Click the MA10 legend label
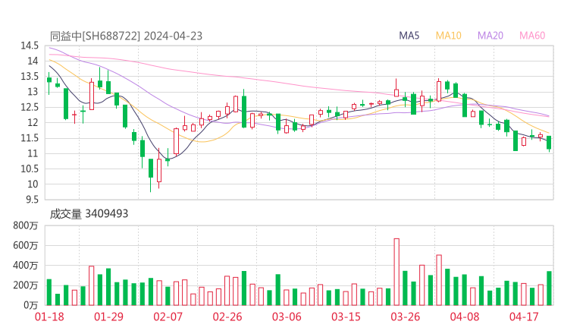Image resolution: width=561 pixels, height=334 pixels. click(x=448, y=36)
